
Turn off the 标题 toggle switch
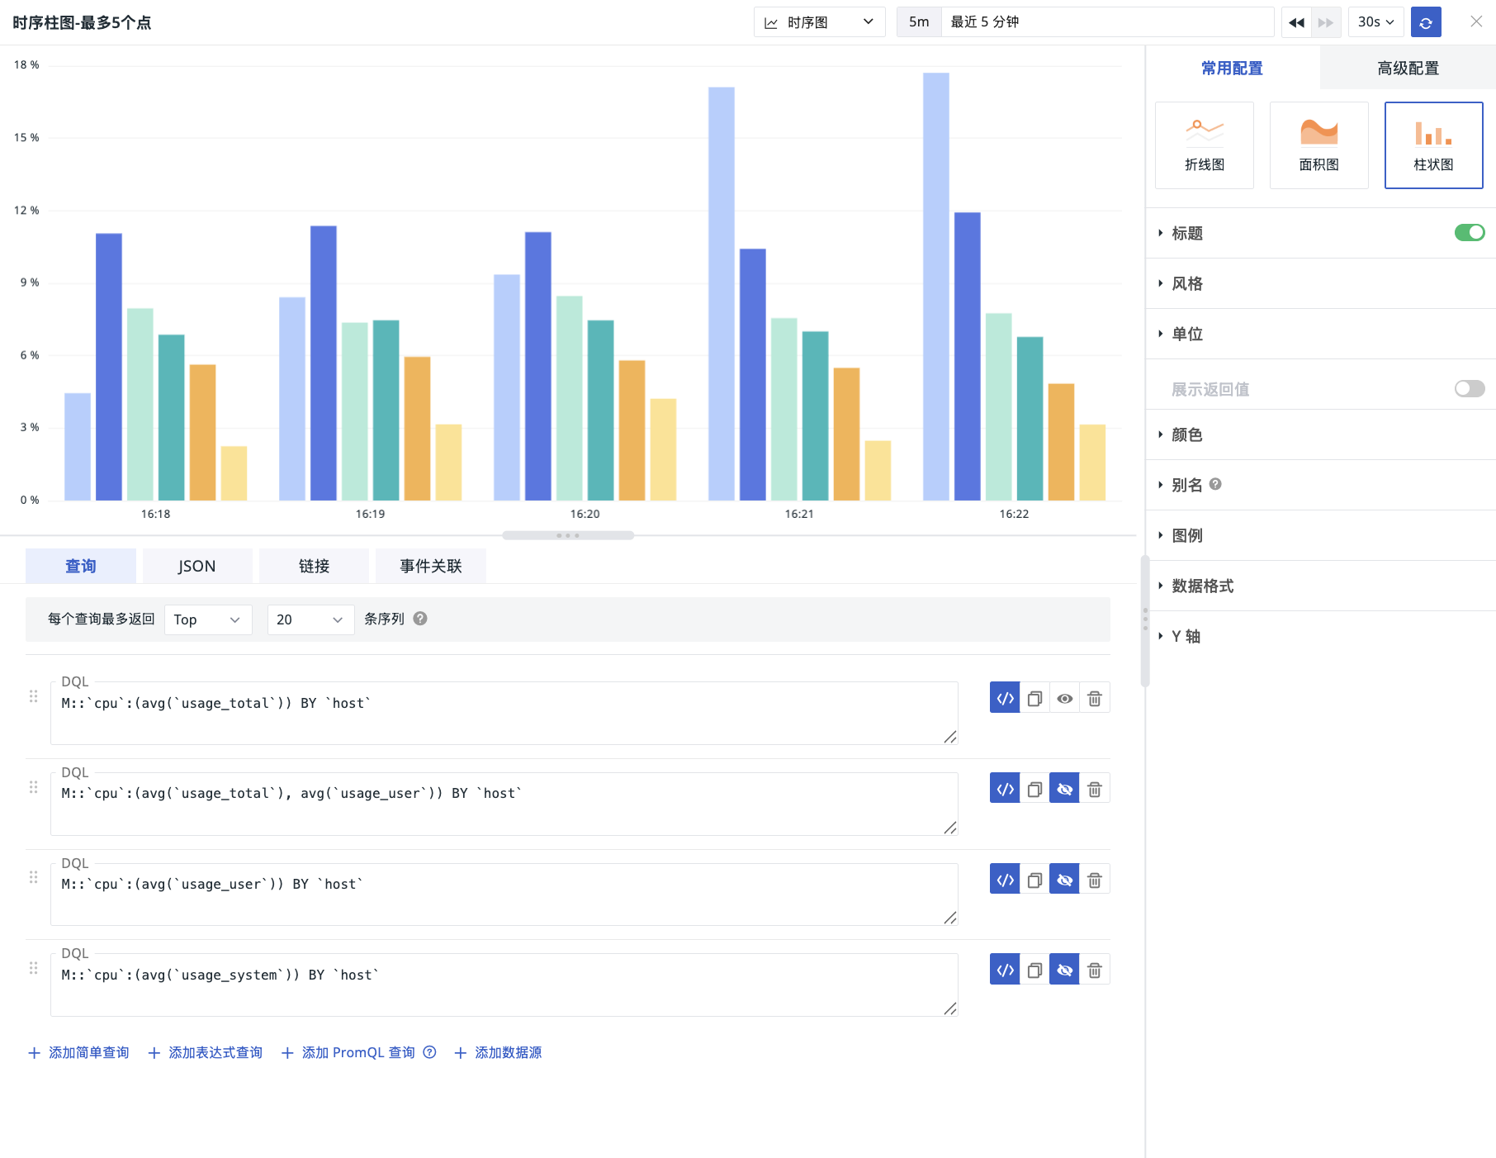click(1470, 233)
